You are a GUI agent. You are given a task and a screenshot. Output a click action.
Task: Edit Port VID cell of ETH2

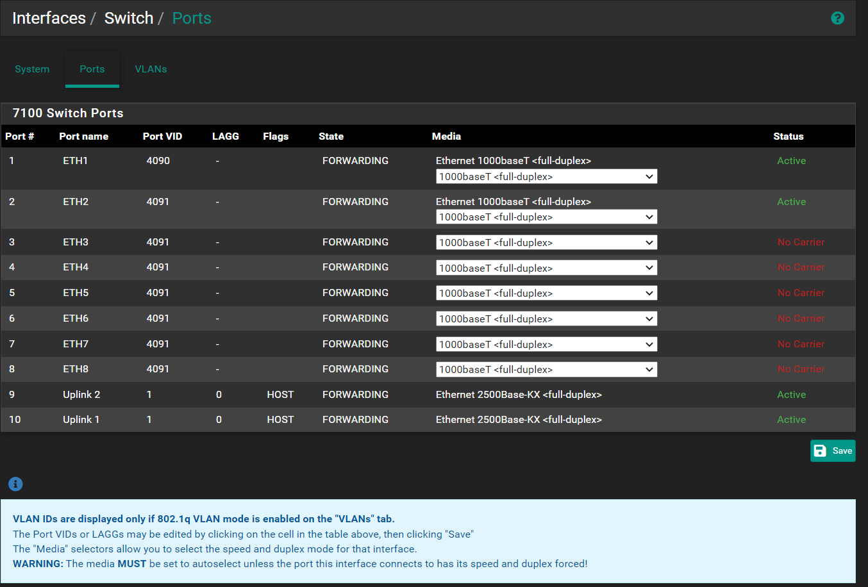point(158,202)
